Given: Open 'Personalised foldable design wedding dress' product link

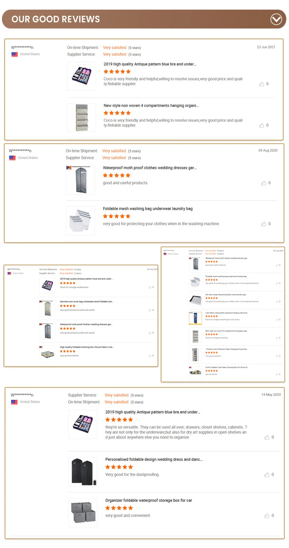Looking at the screenshot, I should 154,459.
